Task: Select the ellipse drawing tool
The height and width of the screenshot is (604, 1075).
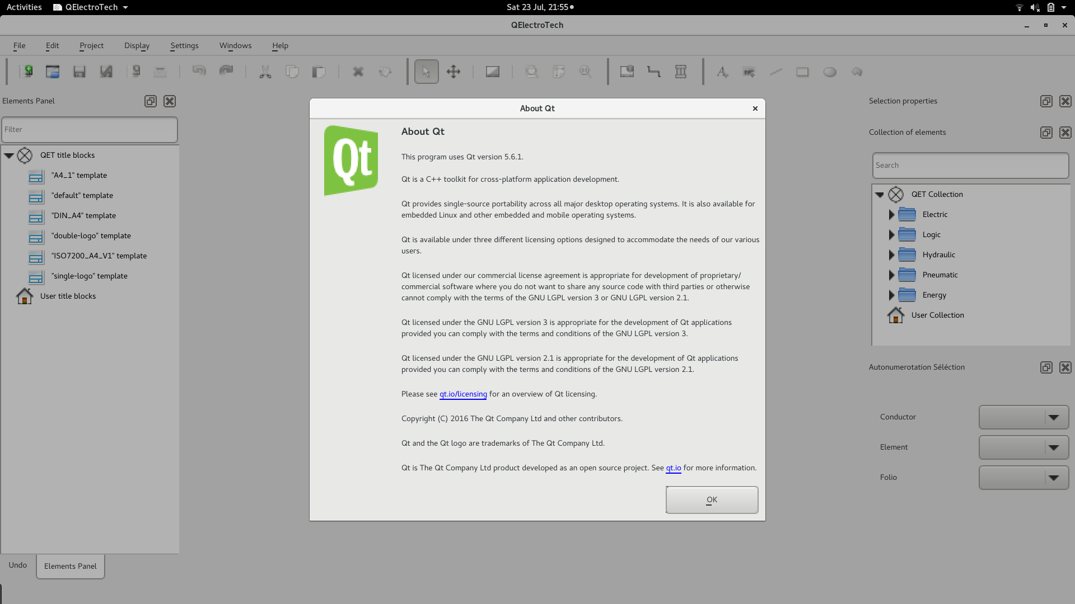Action: (829, 72)
